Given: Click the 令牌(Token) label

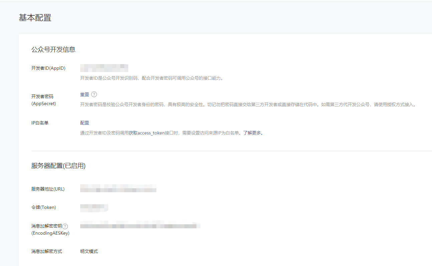Looking at the screenshot, I should pos(44,207).
